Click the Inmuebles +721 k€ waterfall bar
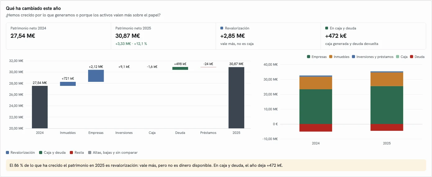This screenshot has height=177, width=432. coord(68,84)
